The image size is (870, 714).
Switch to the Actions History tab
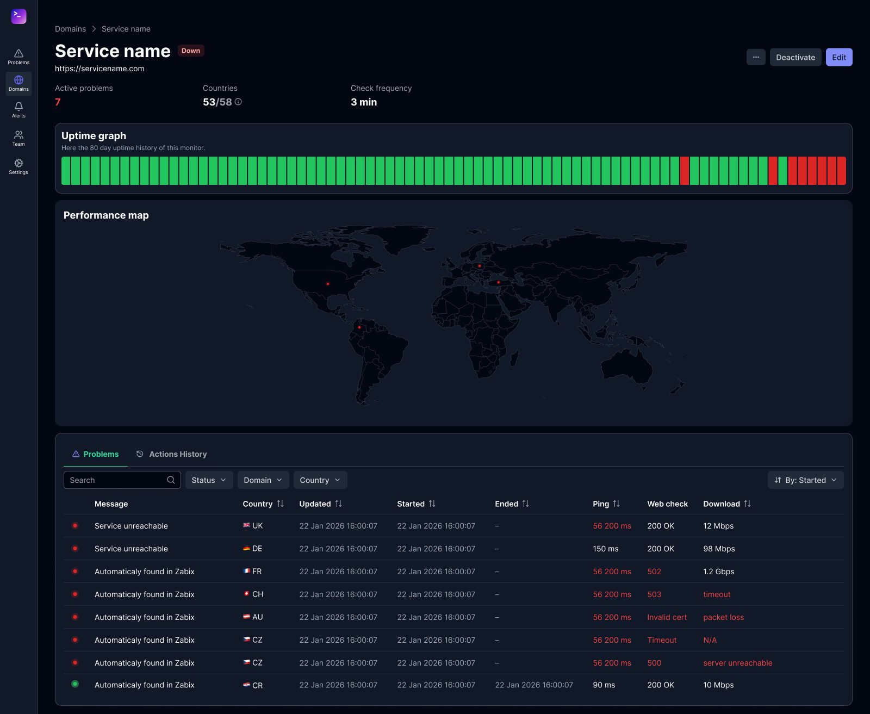171,454
